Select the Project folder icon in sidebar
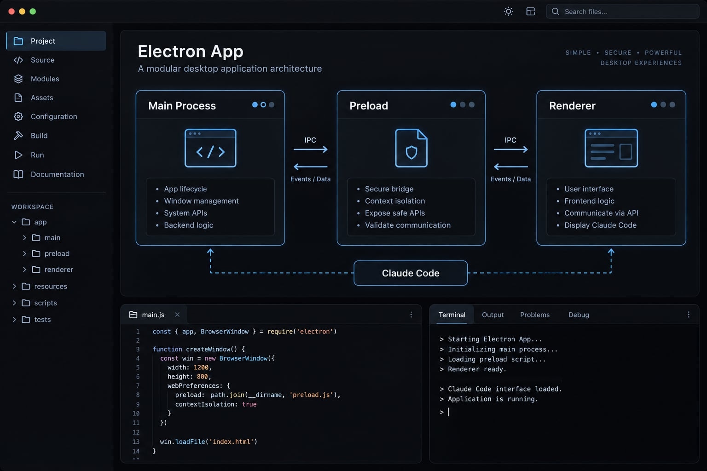The image size is (707, 471). pos(18,41)
